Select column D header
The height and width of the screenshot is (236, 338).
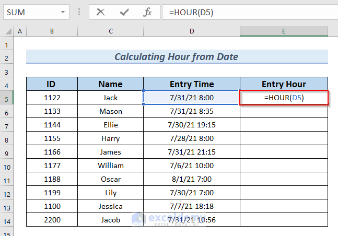pyautogui.click(x=192, y=31)
